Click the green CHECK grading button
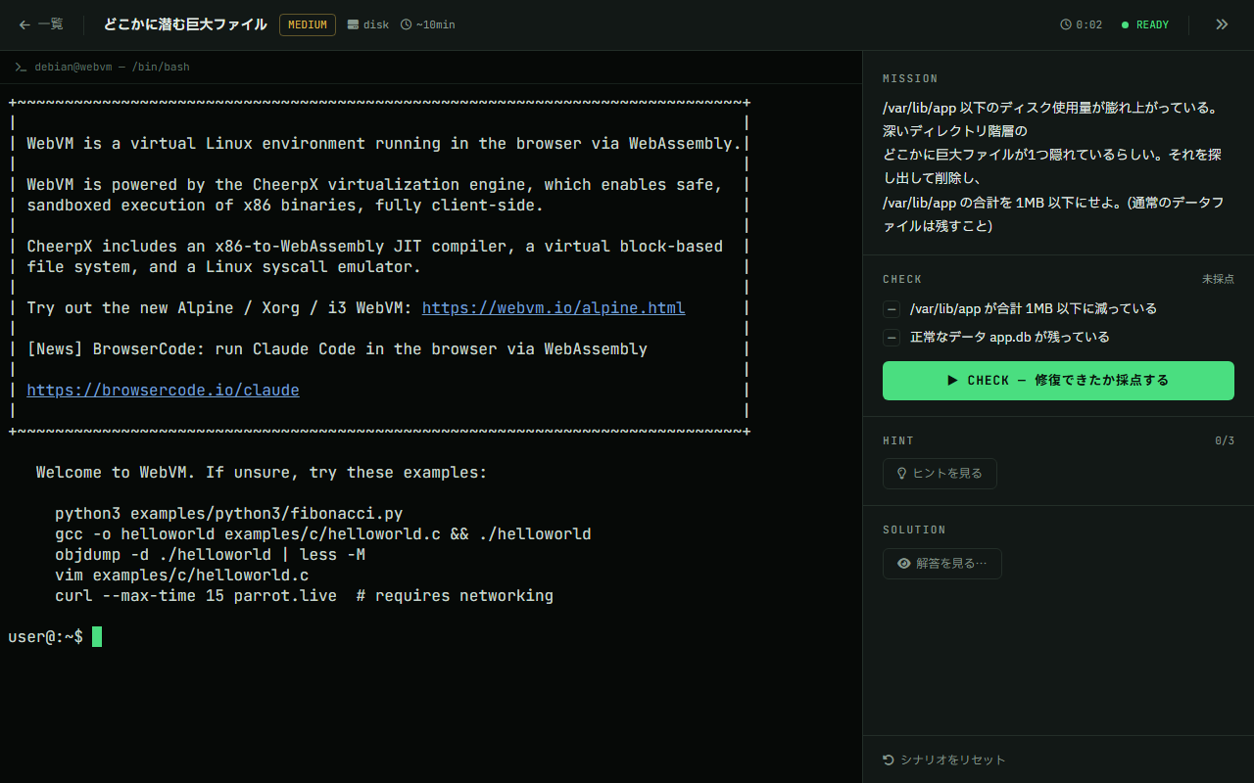1254x783 pixels. [x=1058, y=381]
